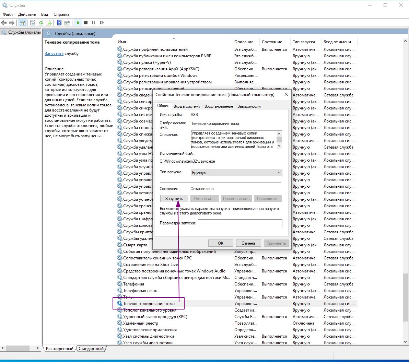Click the Остановить button in the dialog
Screen dimensions: 409x362
pos(204,198)
